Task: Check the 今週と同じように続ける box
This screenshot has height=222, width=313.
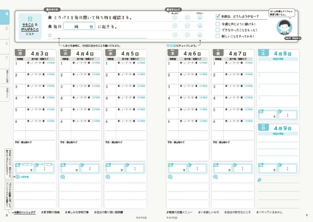Action: click(218, 24)
